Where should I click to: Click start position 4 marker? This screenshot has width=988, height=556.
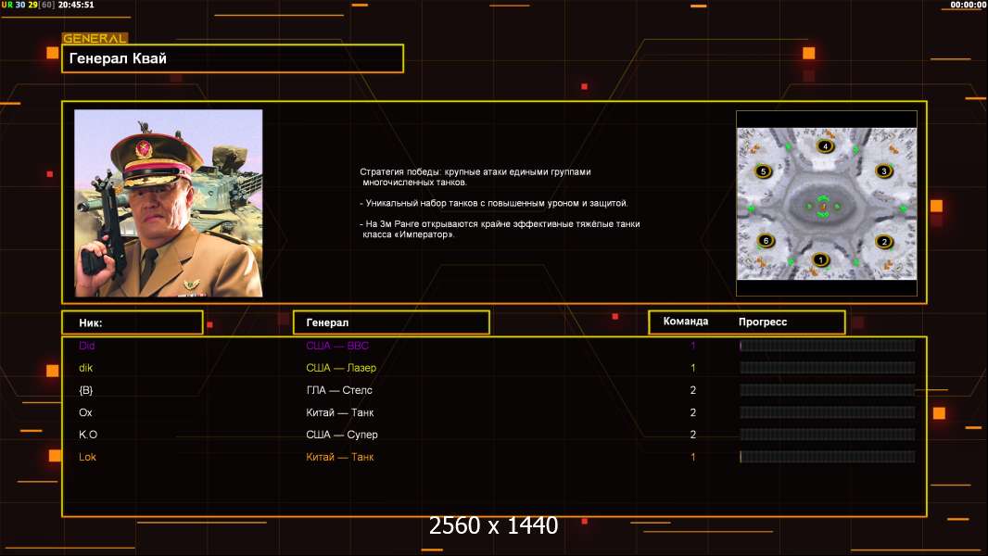(x=825, y=146)
